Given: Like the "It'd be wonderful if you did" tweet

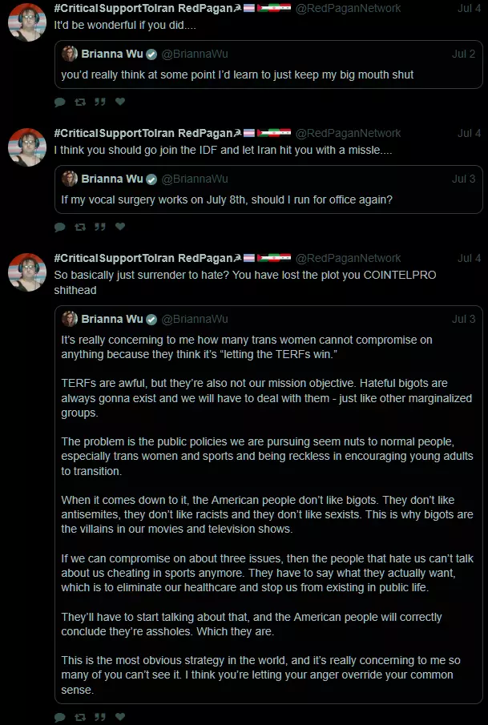Looking at the screenshot, I should 120,102.
